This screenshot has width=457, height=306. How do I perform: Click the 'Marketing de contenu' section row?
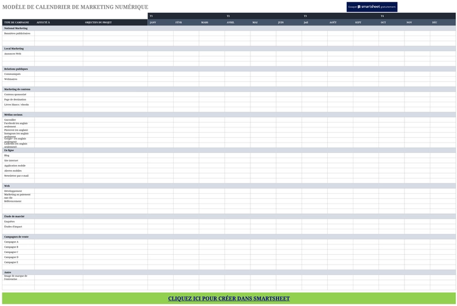point(229,90)
